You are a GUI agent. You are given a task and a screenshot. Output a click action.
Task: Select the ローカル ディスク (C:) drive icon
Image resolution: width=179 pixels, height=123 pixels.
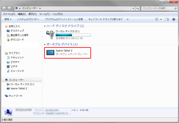(50, 35)
